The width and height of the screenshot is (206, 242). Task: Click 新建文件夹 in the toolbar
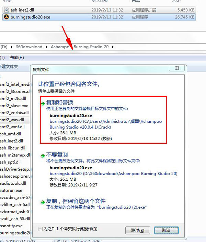coord(9,66)
